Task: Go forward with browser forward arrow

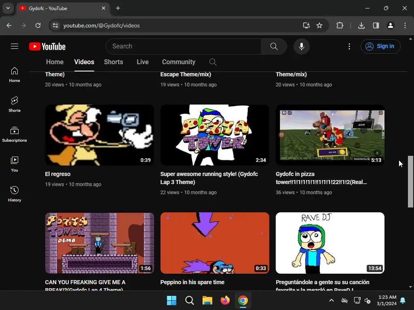Action: click(x=23, y=25)
